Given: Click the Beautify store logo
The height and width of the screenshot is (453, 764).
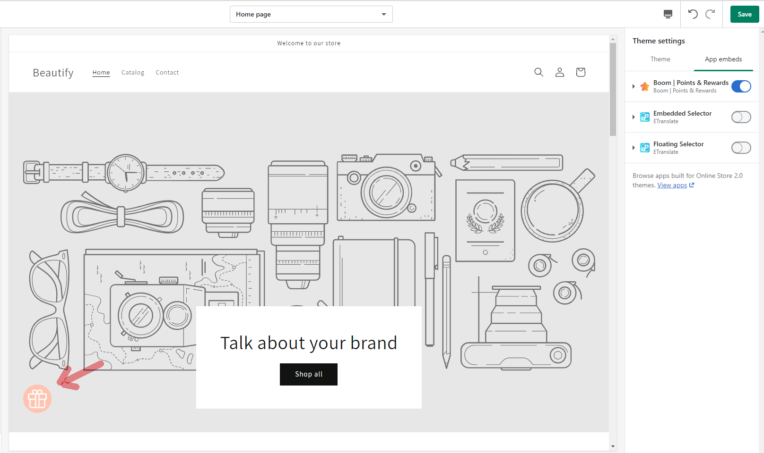Looking at the screenshot, I should point(53,73).
